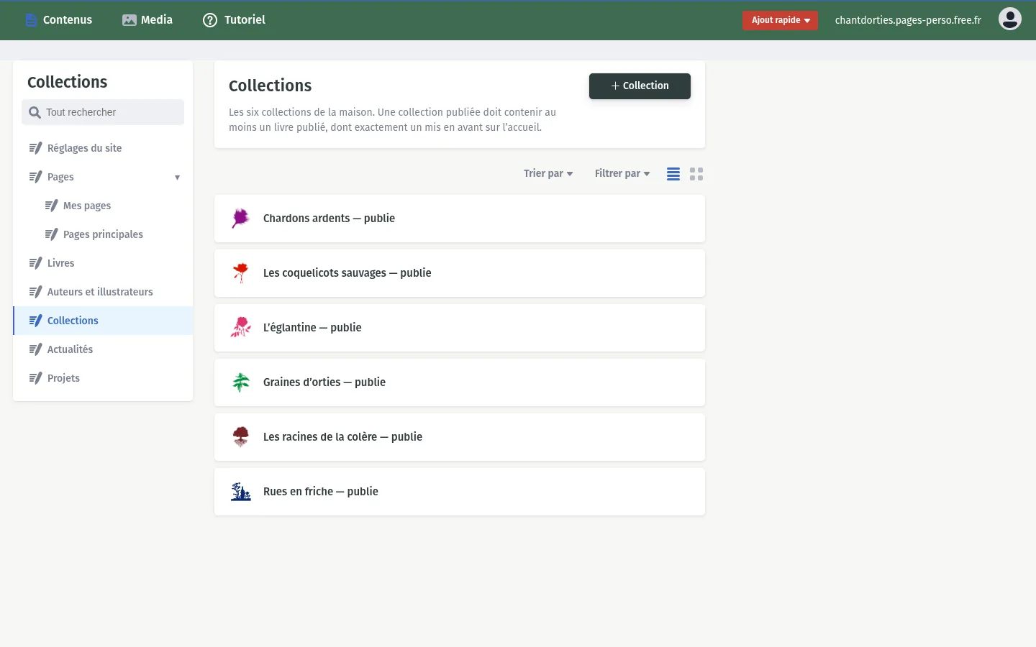The image size is (1036, 647).
Task: Open the Graines d'orties — publie entry
Action: 460,382
